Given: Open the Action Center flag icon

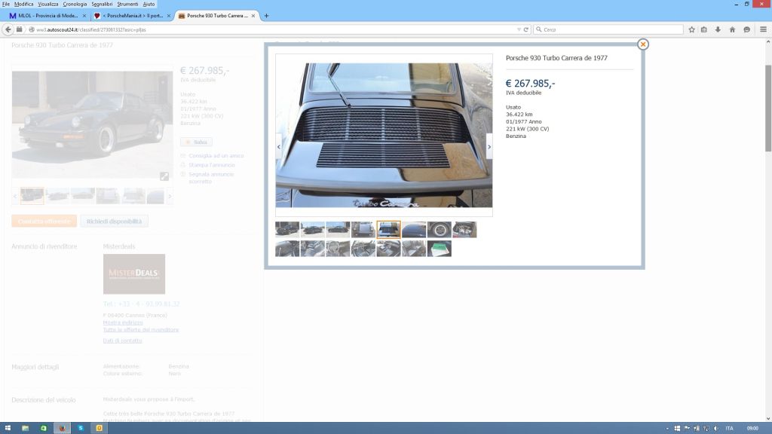Looking at the screenshot, I should [687, 429].
